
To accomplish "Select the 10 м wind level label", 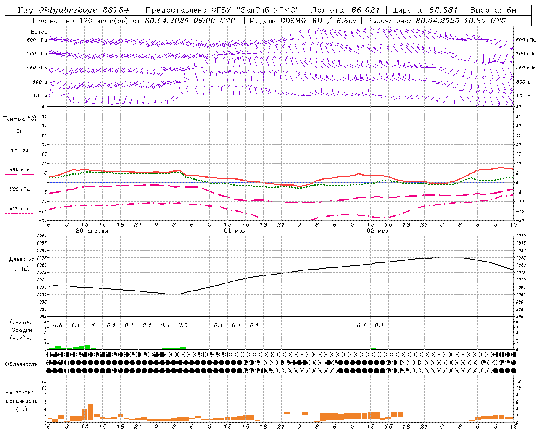I will (x=40, y=96).
